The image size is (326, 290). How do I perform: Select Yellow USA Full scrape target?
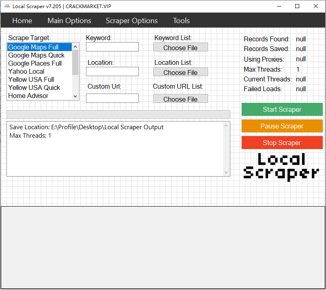click(x=39, y=79)
